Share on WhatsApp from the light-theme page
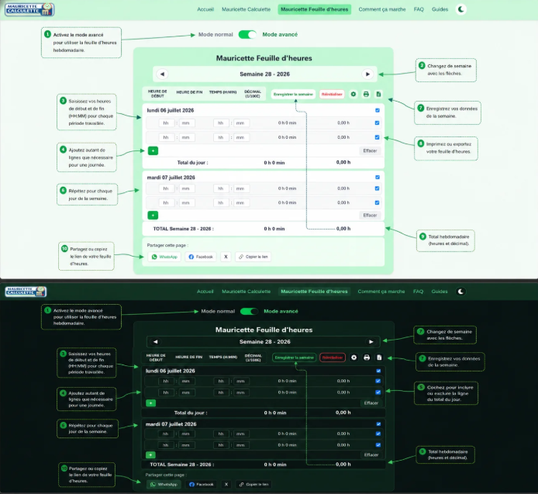Image resolution: width=538 pixels, height=494 pixels. coord(164,257)
